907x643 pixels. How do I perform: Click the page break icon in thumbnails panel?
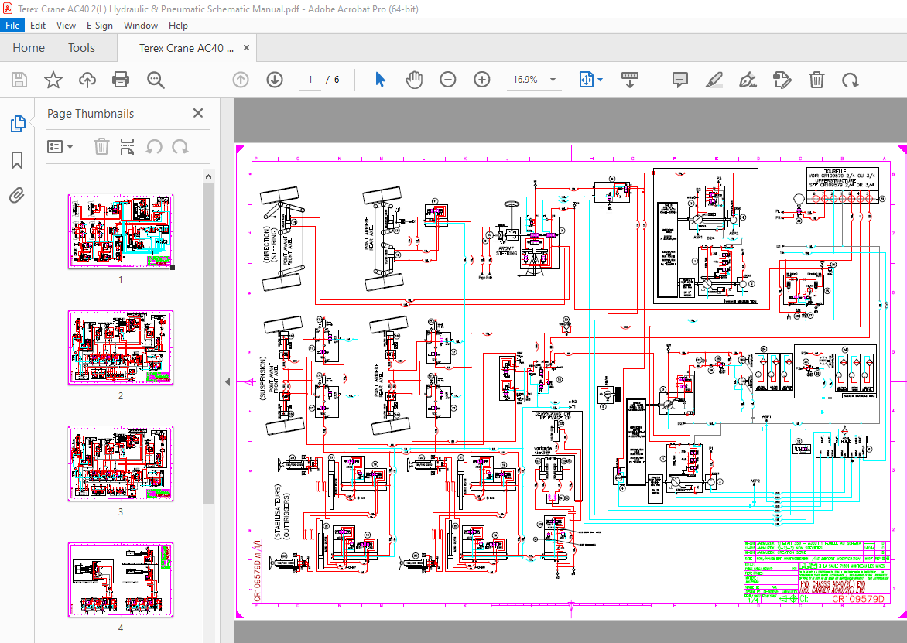(127, 146)
